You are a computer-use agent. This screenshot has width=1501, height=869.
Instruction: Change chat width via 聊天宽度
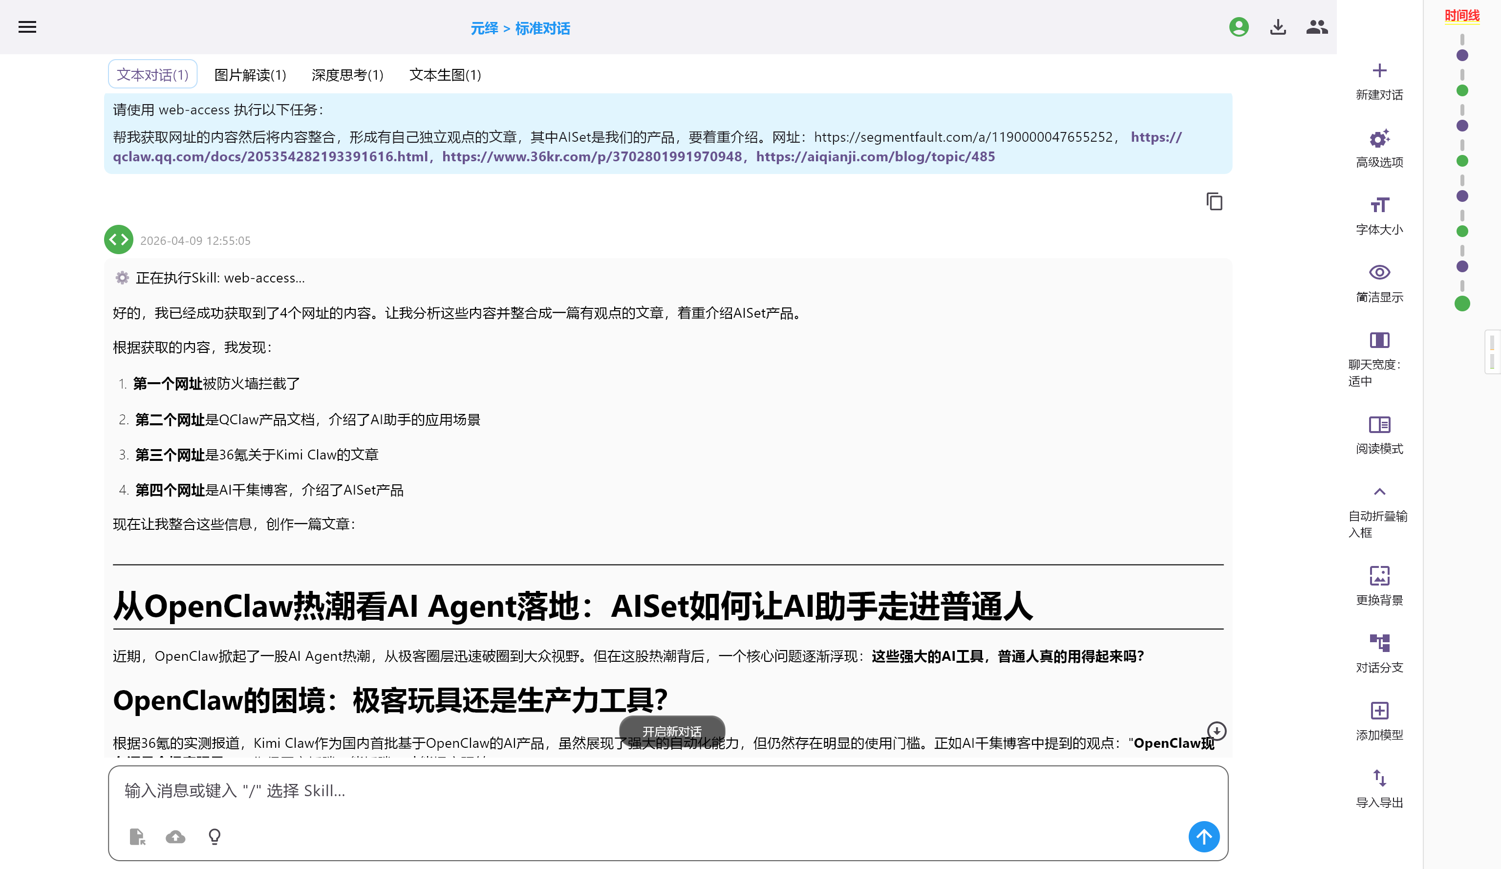1379,359
